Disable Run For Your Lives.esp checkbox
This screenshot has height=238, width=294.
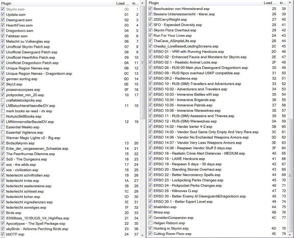[x=150, y=35]
